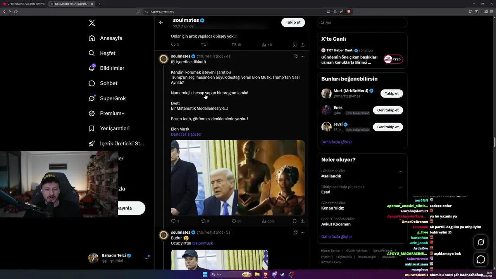Share the 'Onlar için artık' post

(x=302, y=45)
